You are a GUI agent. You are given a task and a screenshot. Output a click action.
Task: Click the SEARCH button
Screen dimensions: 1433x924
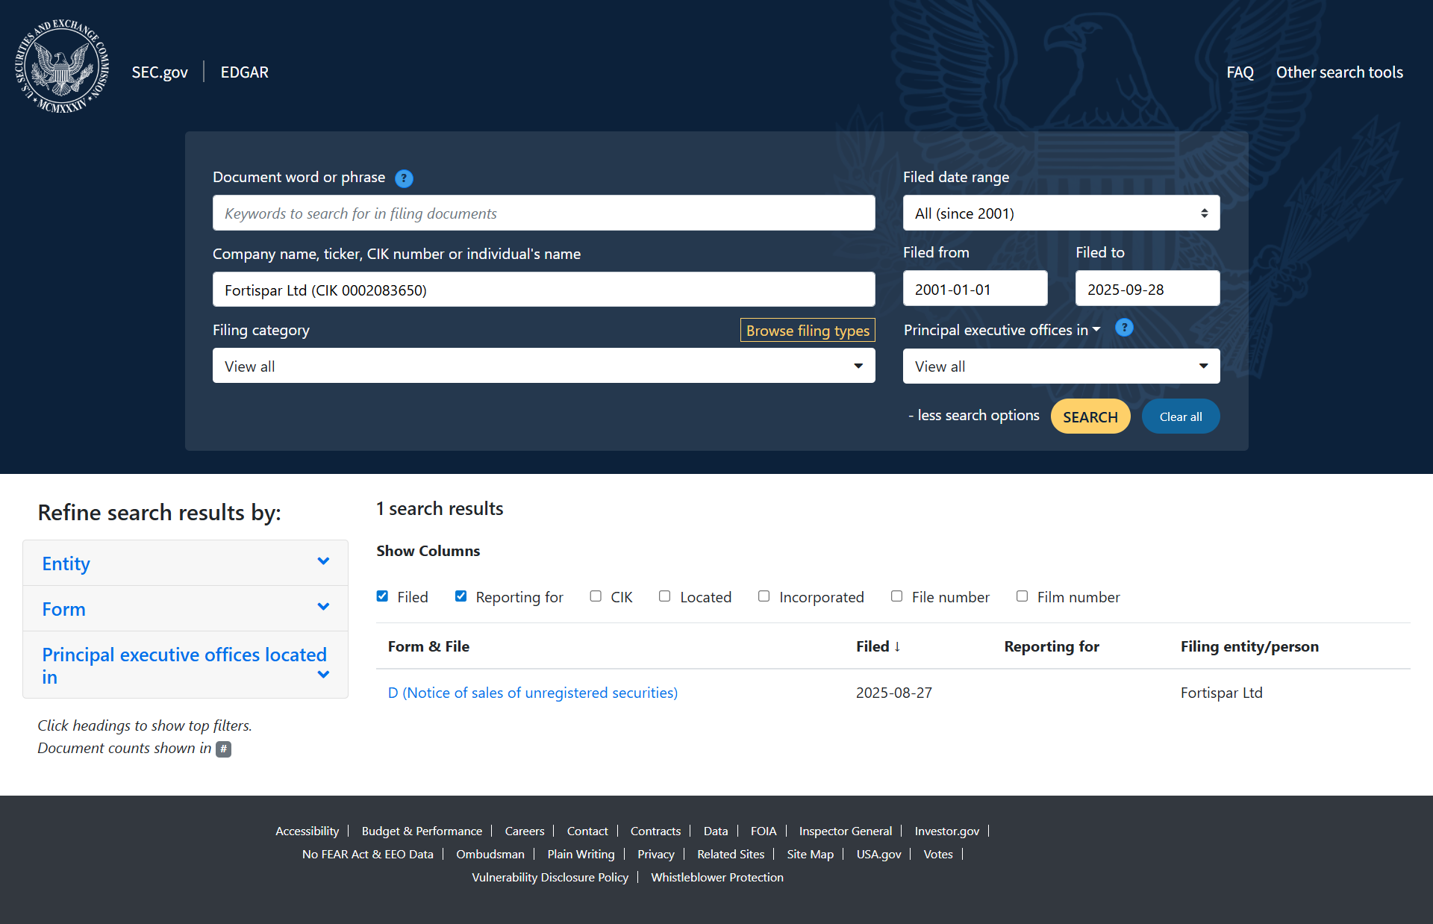click(1090, 416)
